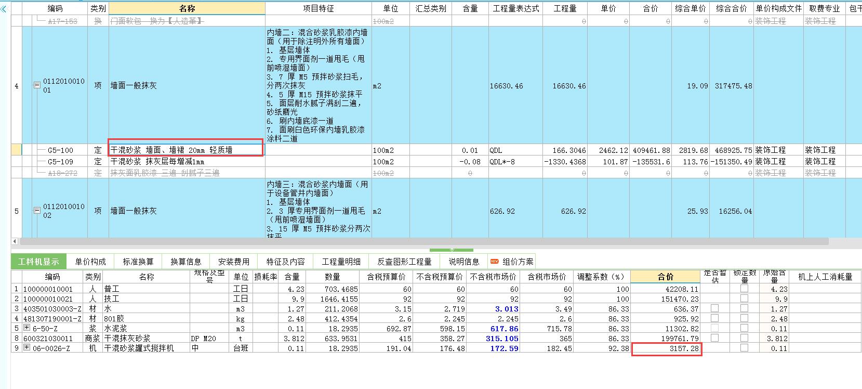Open the 换算信息 tab
The width and height of the screenshot is (862, 389).
tap(186, 261)
